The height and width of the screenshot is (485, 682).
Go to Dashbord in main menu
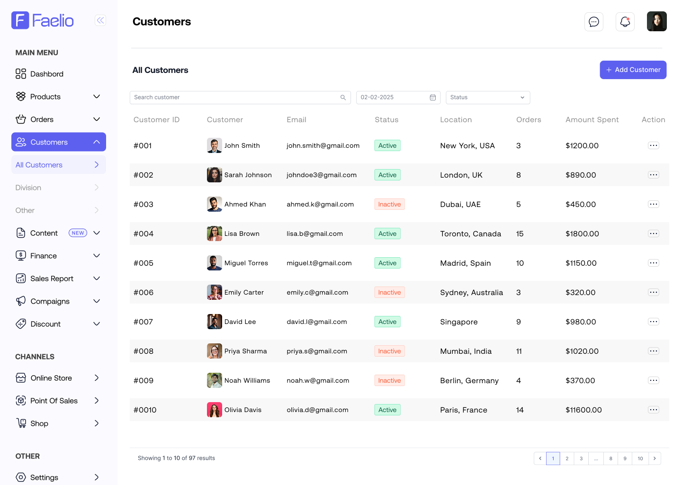(46, 74)
